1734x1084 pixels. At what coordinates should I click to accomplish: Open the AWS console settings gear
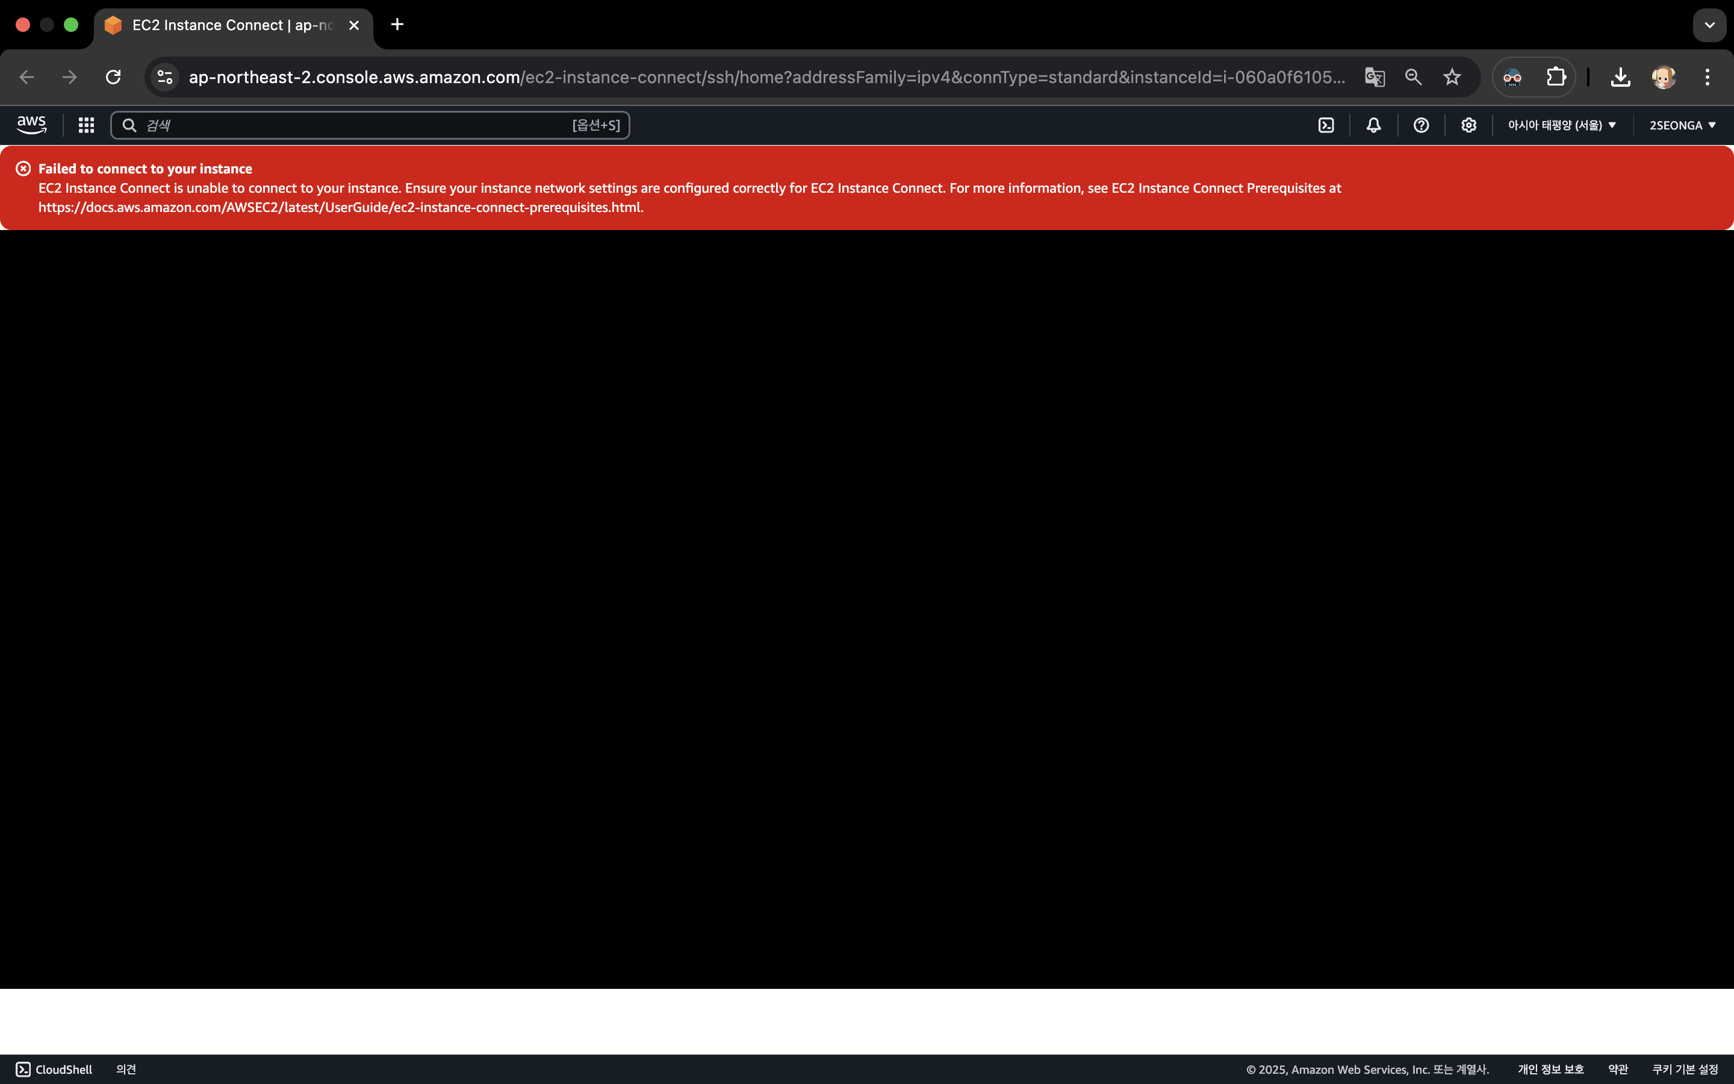pyautogui.click(x=1468, y=125)
